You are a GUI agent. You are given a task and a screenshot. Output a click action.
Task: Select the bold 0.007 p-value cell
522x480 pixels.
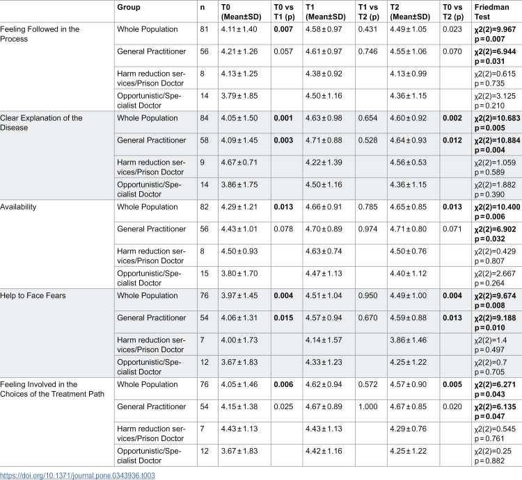[x=283, y=29]
